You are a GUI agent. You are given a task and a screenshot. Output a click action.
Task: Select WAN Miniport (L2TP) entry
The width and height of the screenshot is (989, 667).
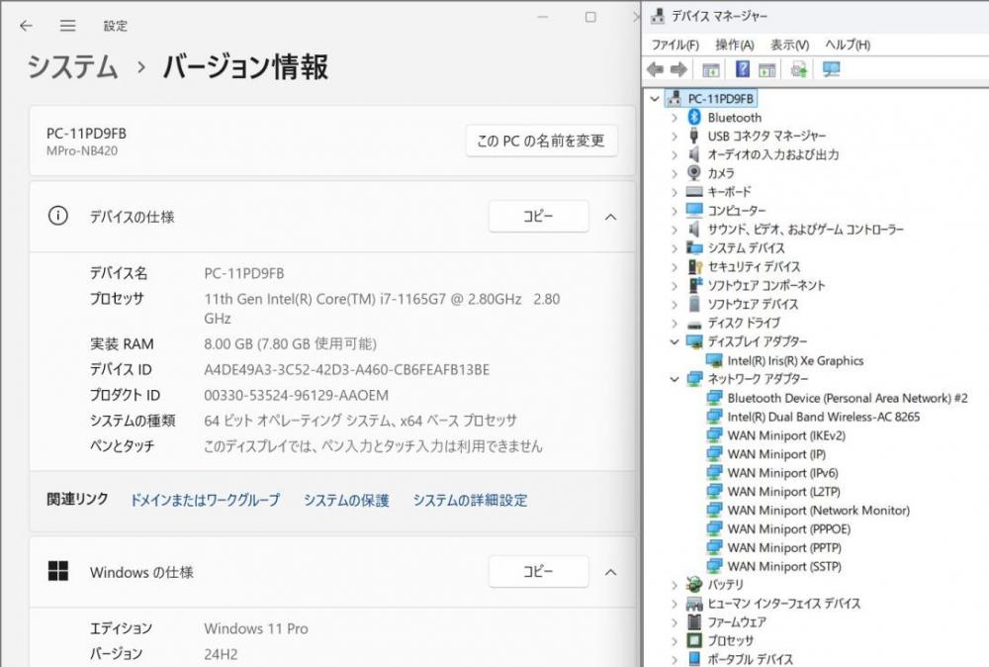click(x=783, y=492)
